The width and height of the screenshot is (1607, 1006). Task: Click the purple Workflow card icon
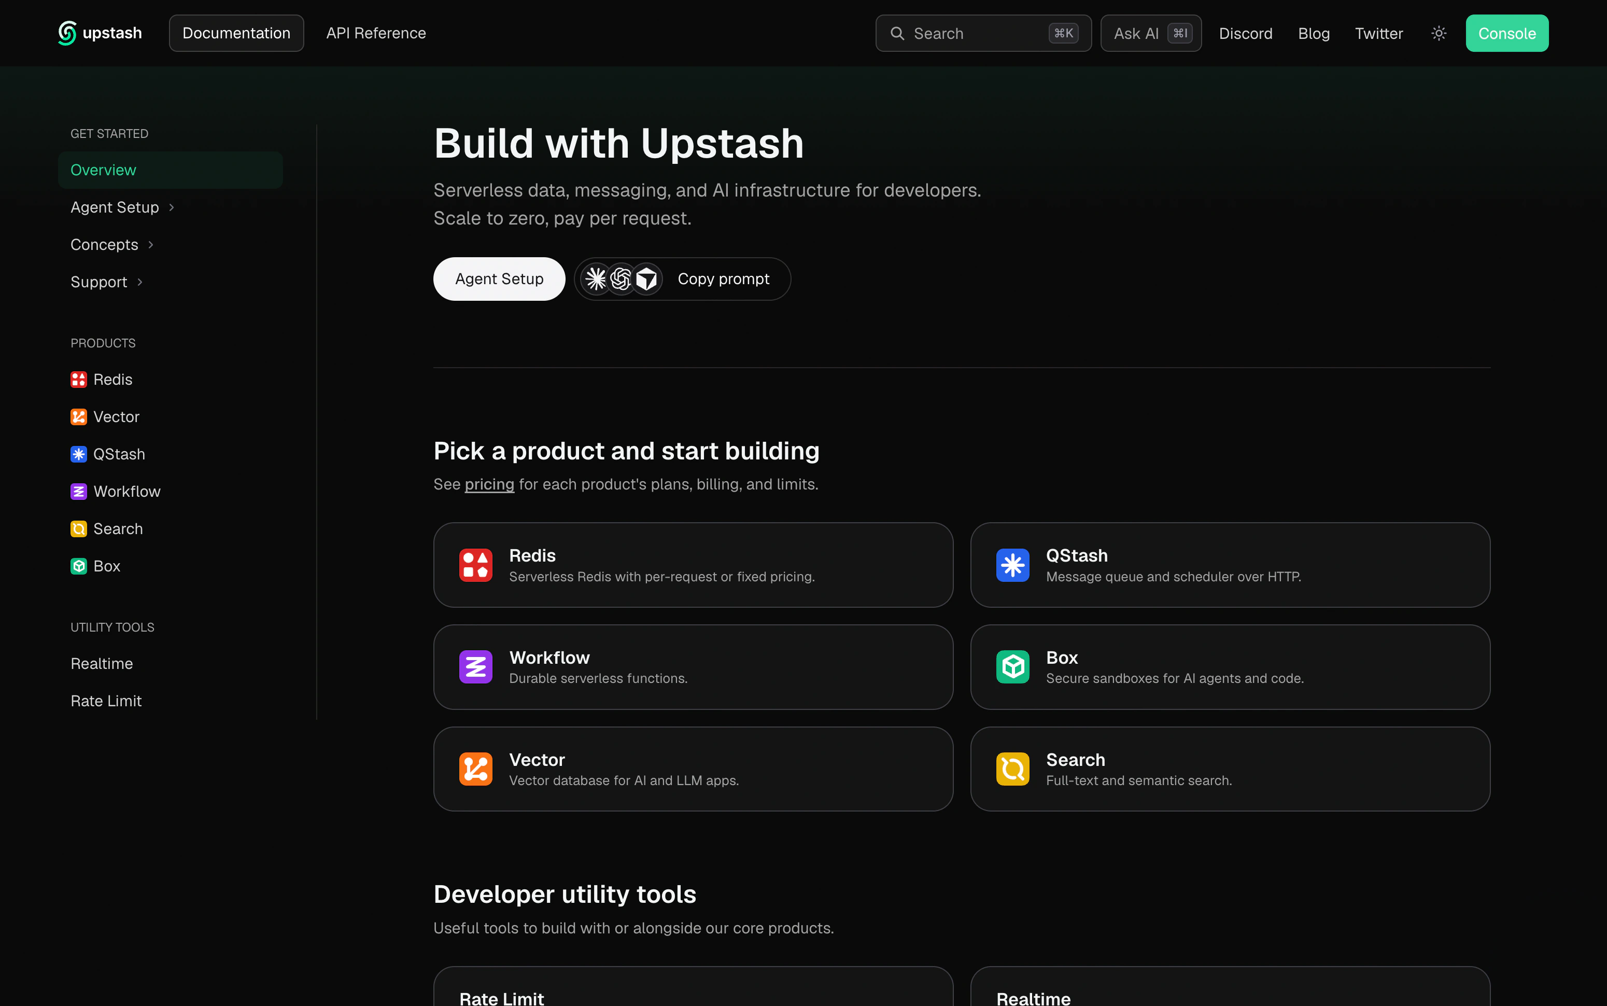tap(475, 667)
